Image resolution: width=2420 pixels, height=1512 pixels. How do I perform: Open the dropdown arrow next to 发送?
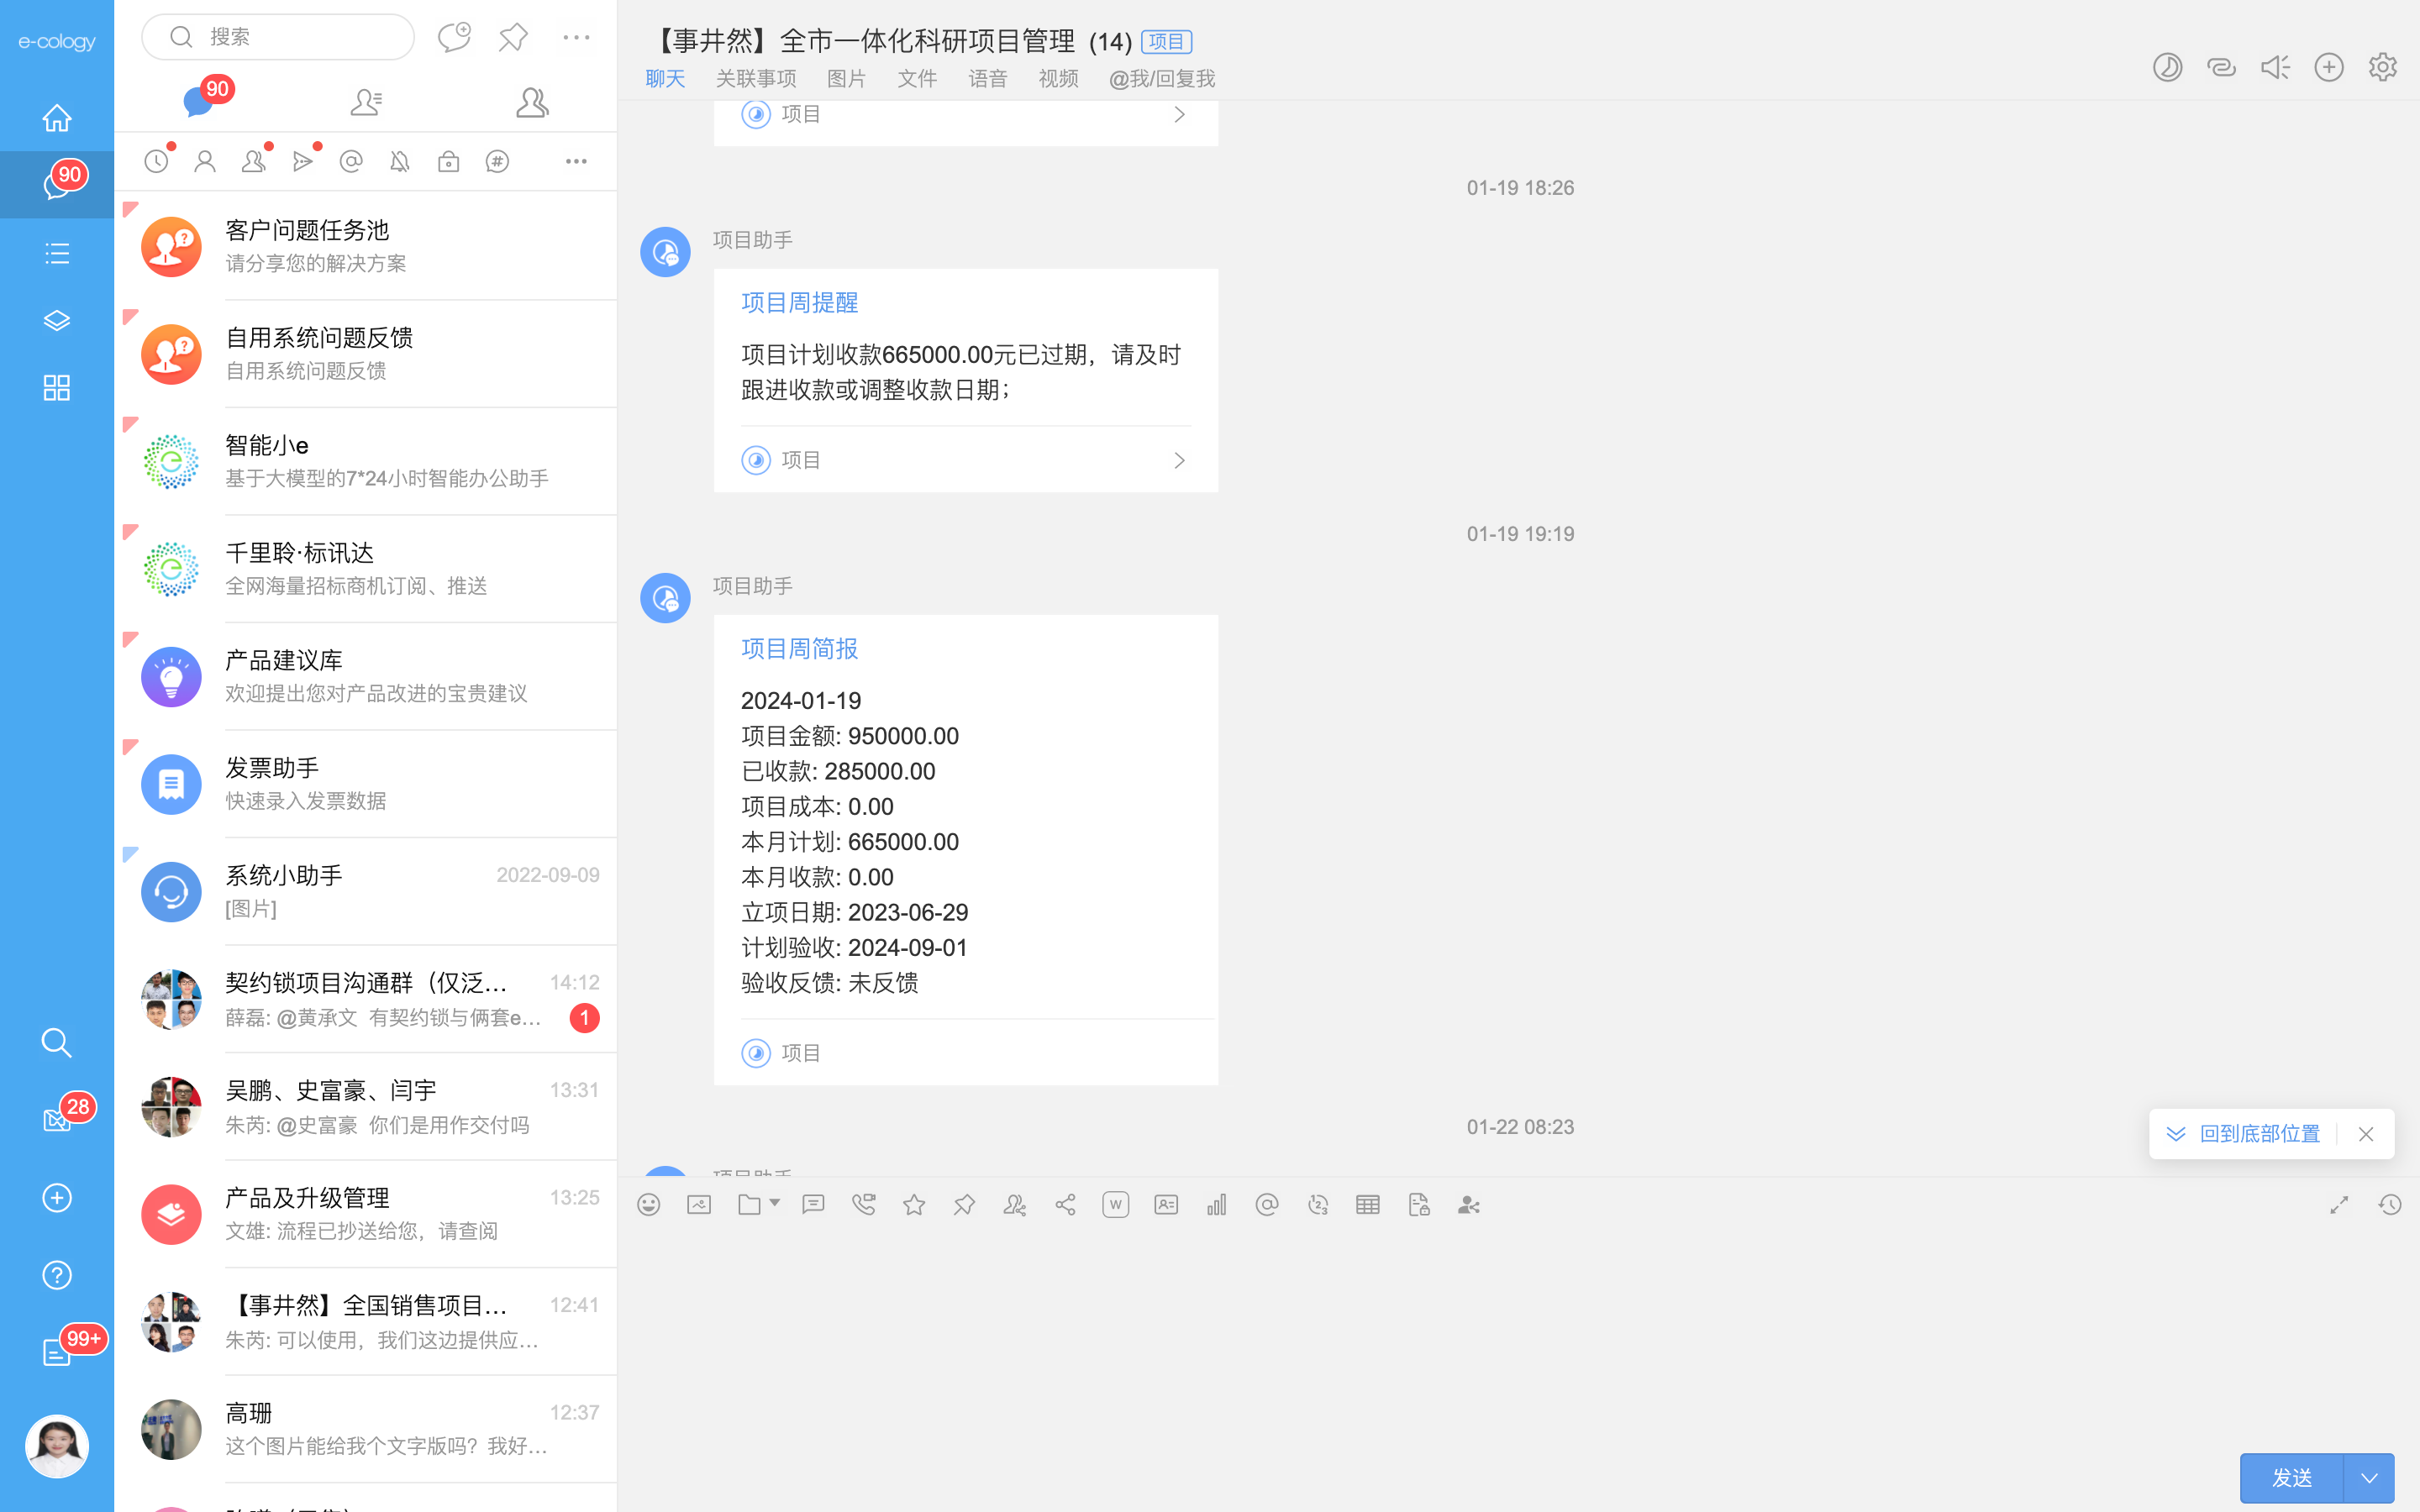2369,1478
